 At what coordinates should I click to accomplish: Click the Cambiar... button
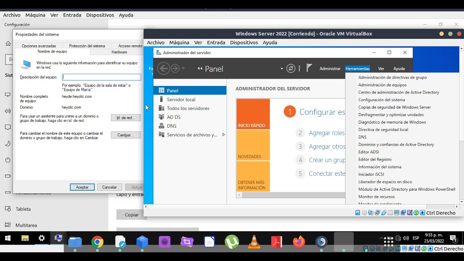click(126, 135)
